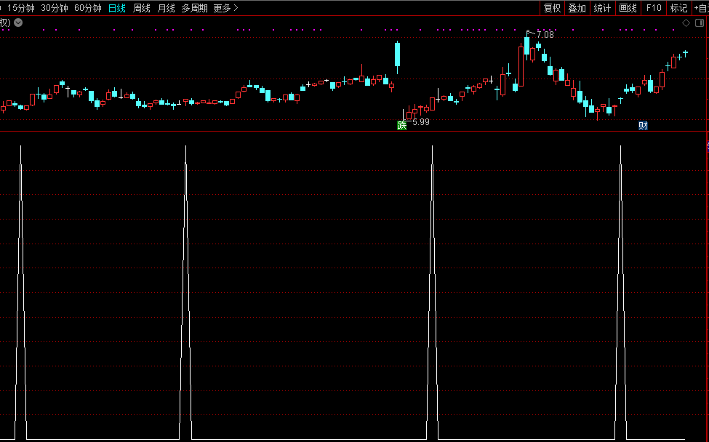Click the green 跌 marker icon
Image resolution: width=709 pixels, height=442 pixels.
401,125
